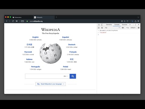Viewport: 145px width, 109px height.
Task: Clear the console output
Action: point(102,28)
